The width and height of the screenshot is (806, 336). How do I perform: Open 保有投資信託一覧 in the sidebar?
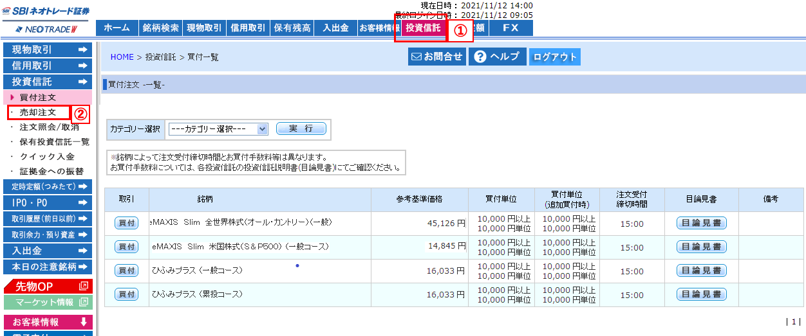[x=54, y=142]
